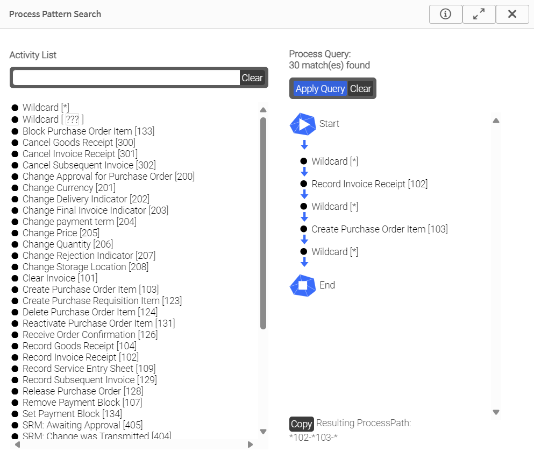Select Change Delivery Indicator [202]
This screenshot has height=458, width=534.
[x=86, y=199]
